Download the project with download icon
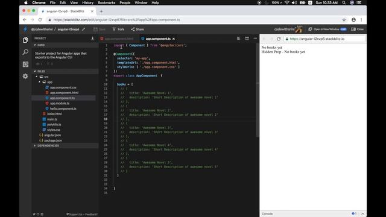This screenshot has height=217, width=386. click(92, 39)
